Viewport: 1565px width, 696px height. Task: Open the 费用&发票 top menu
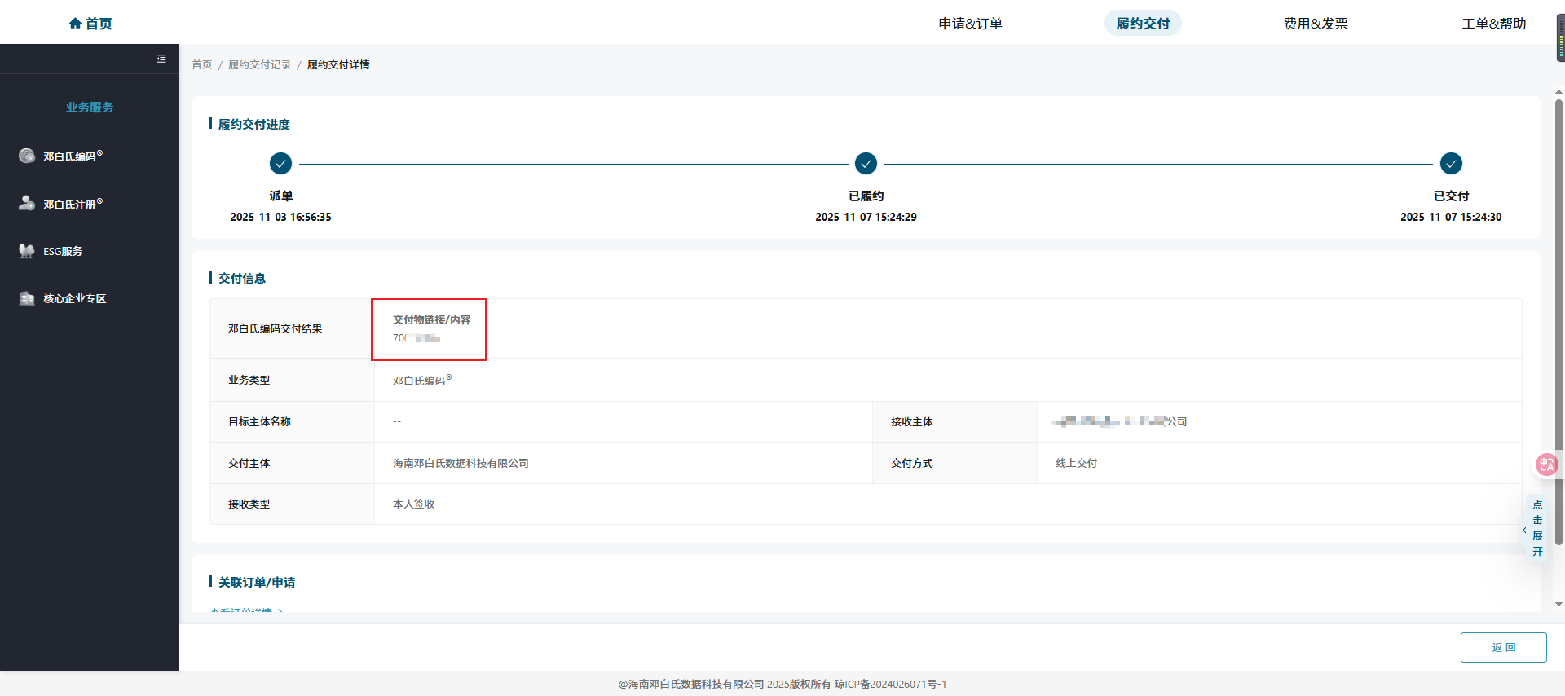click(x=1315, y=24)
